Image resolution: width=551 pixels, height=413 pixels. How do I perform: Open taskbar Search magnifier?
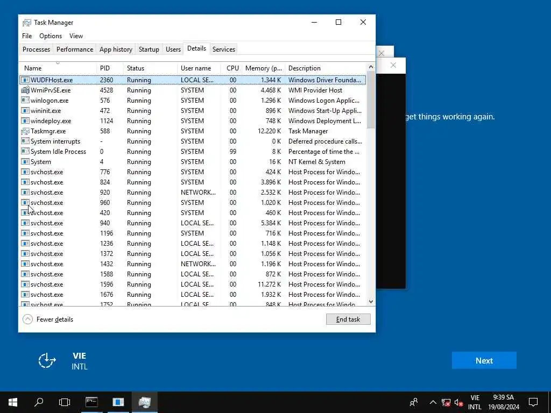tap(39, 402)
